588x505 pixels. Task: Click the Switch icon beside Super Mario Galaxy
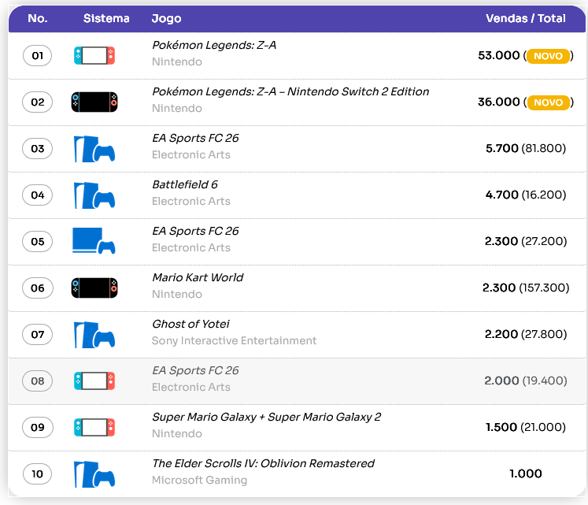94,428
